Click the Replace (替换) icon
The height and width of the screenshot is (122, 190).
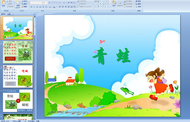(x=139, y=4)
